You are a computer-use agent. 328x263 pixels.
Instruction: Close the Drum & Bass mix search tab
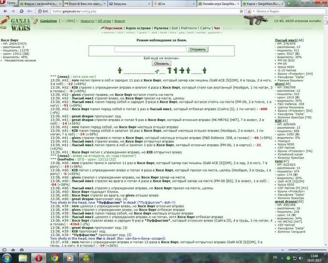(x=105, y=4)
